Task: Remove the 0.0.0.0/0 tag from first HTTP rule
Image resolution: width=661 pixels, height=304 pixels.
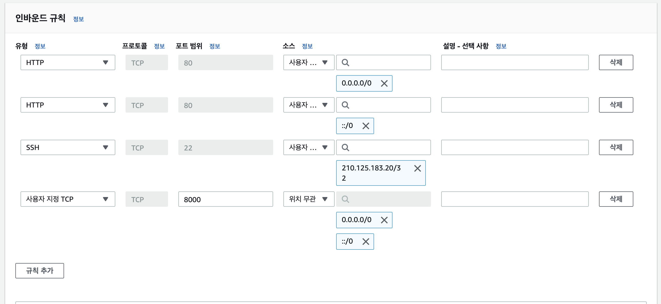Action: coord(384,83)
